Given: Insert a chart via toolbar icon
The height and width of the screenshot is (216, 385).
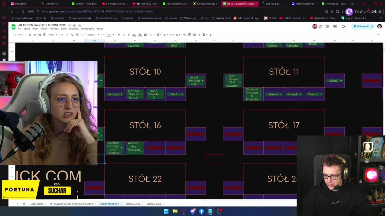Looking at the screenshot, I should pos(194,35).
